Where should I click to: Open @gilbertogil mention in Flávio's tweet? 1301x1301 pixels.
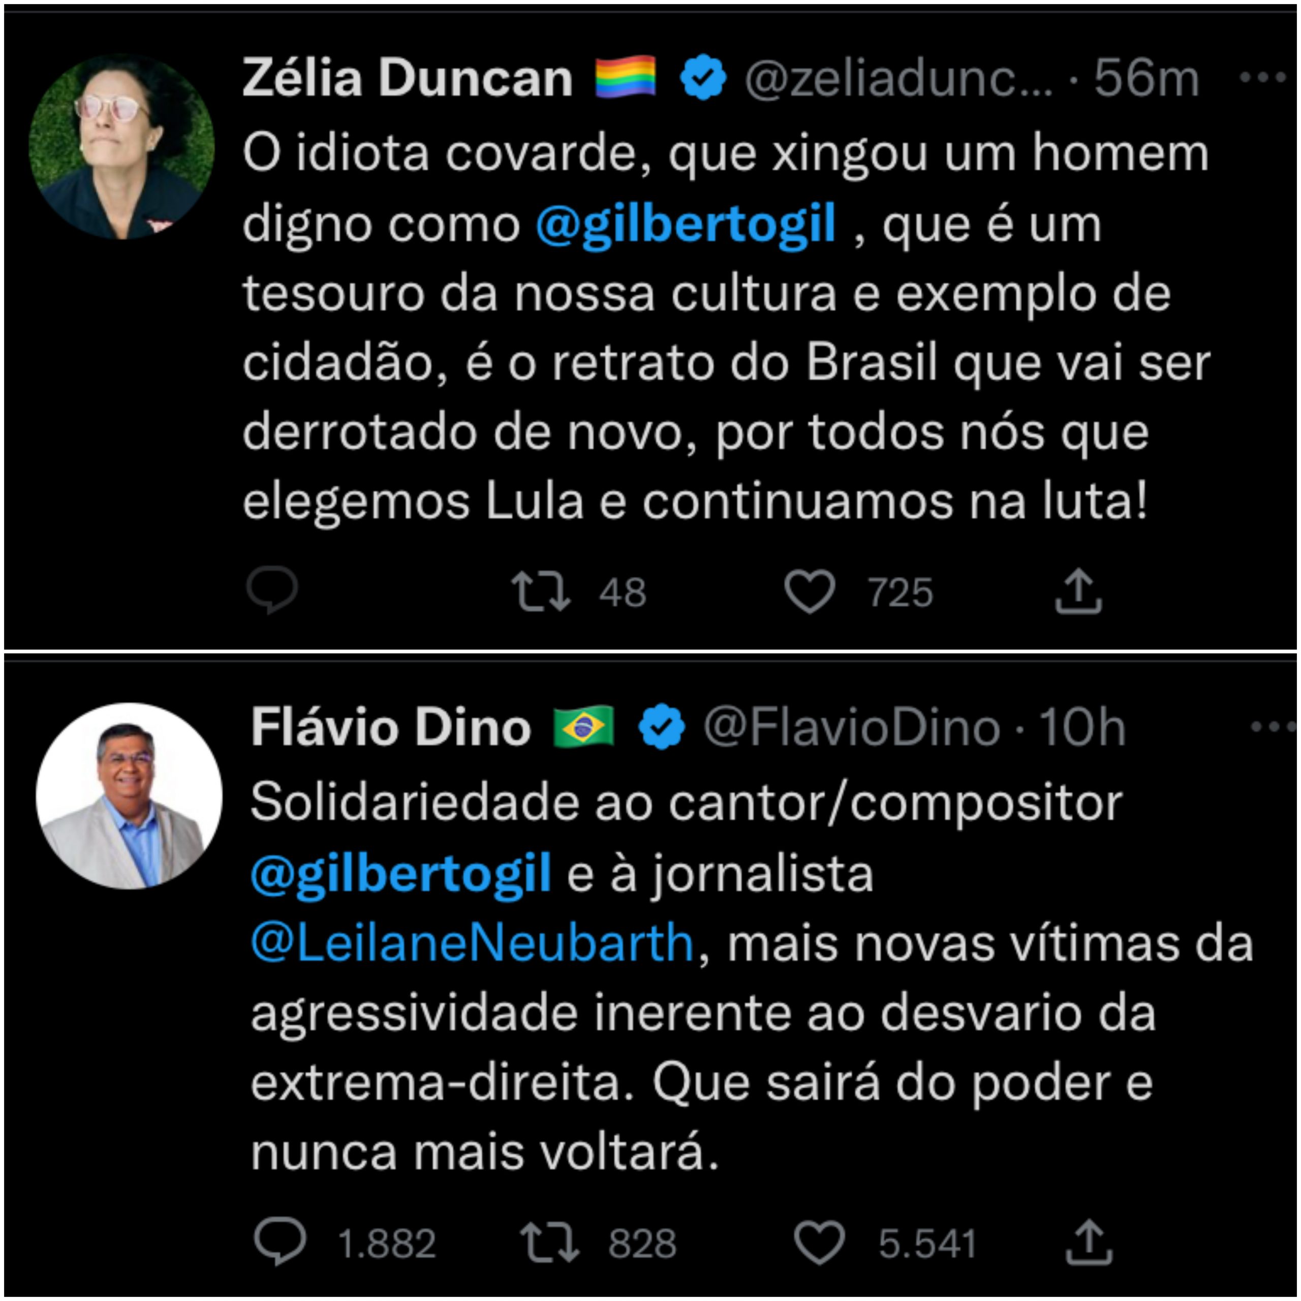400,874
